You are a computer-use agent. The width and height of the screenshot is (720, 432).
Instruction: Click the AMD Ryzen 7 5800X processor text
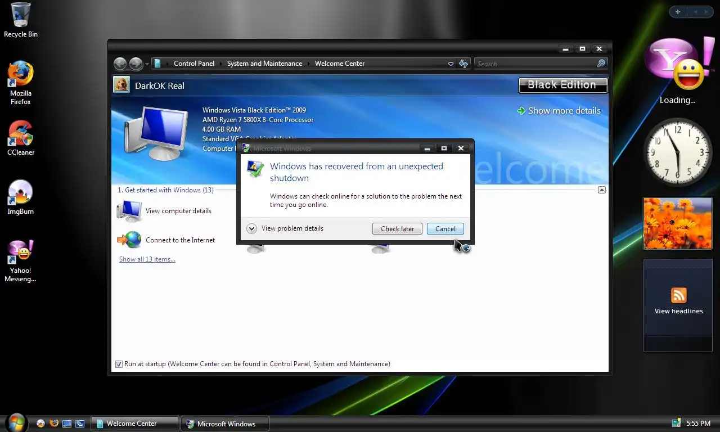click(x=258, y=120)
